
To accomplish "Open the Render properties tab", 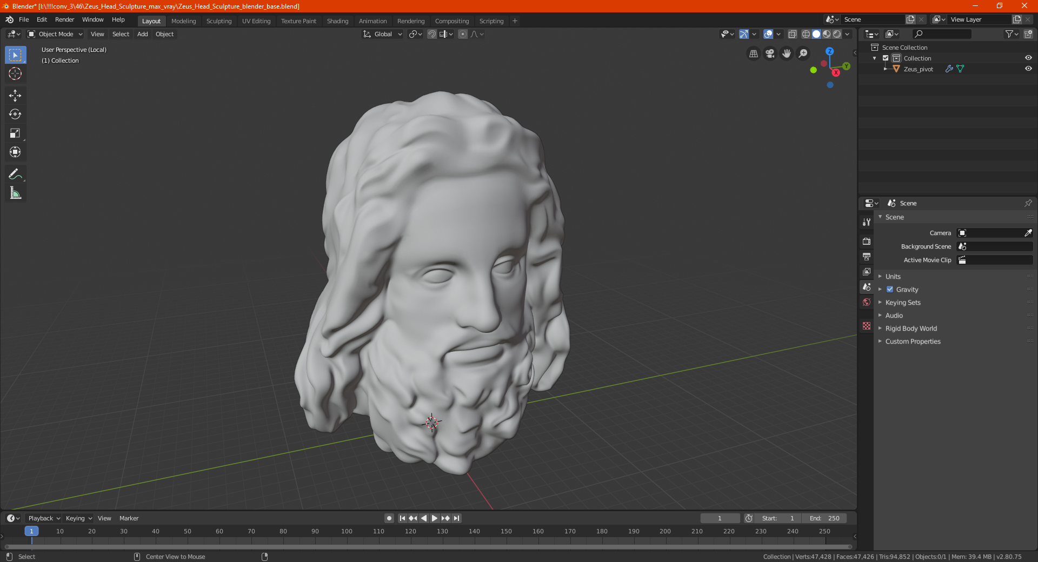I will coord(867,241).
